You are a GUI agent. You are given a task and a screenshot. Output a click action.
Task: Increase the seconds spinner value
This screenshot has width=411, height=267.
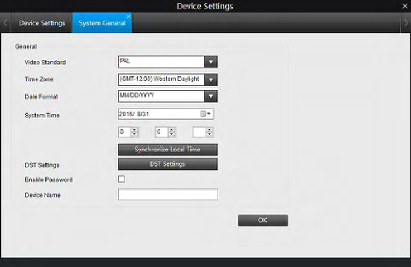coord(209,130)
